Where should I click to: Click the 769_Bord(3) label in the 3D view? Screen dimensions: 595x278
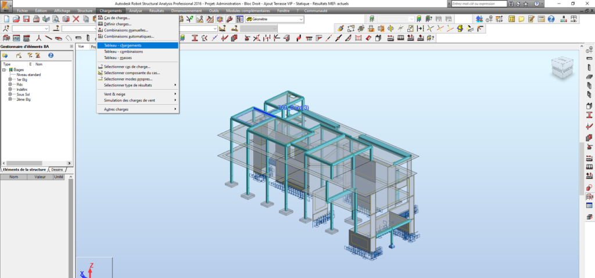tap(293, 108)
